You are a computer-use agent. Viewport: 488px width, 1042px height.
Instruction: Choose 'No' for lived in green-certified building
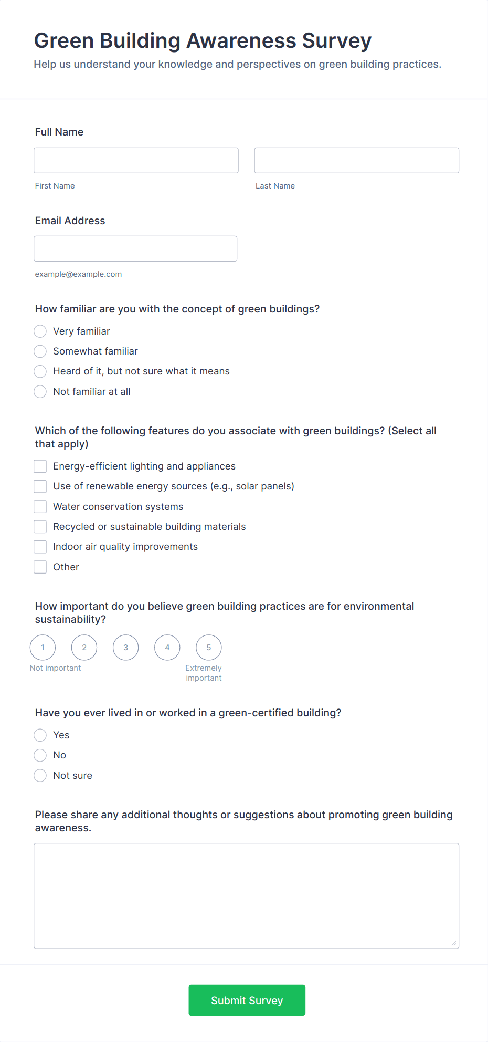[x=40, y=755]
